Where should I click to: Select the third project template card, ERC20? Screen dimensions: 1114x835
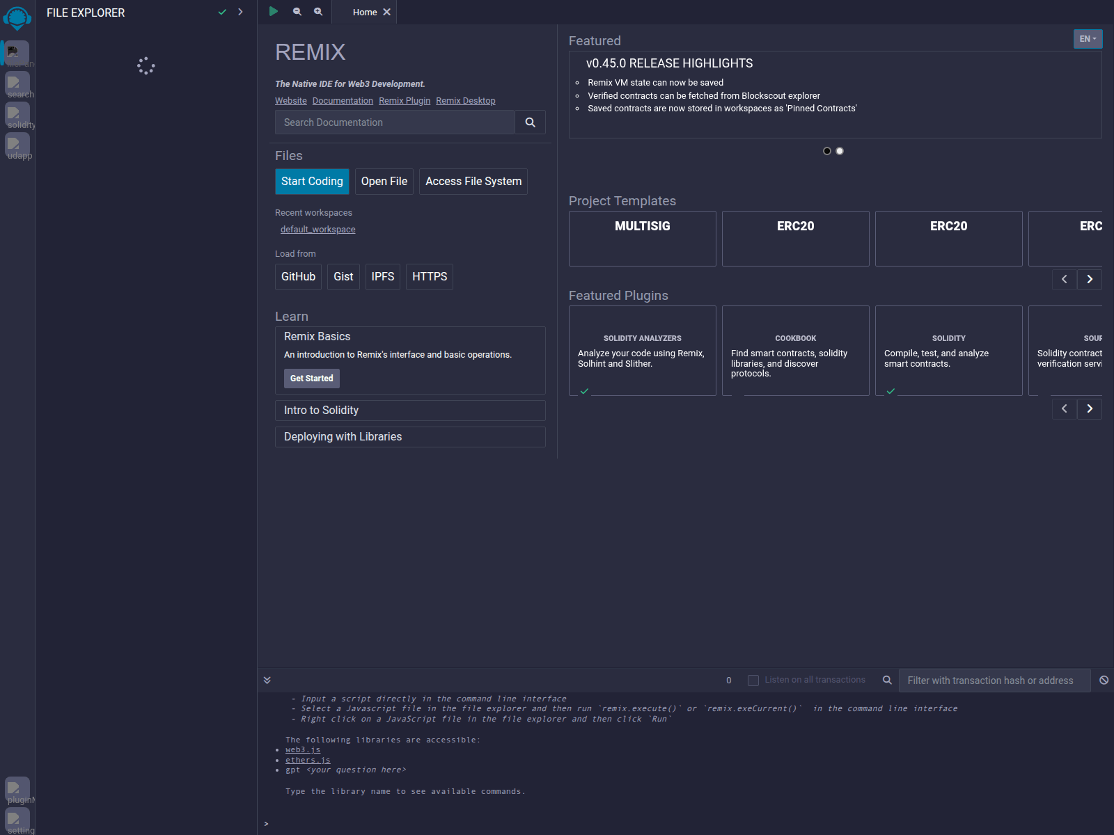coord(949,239)
